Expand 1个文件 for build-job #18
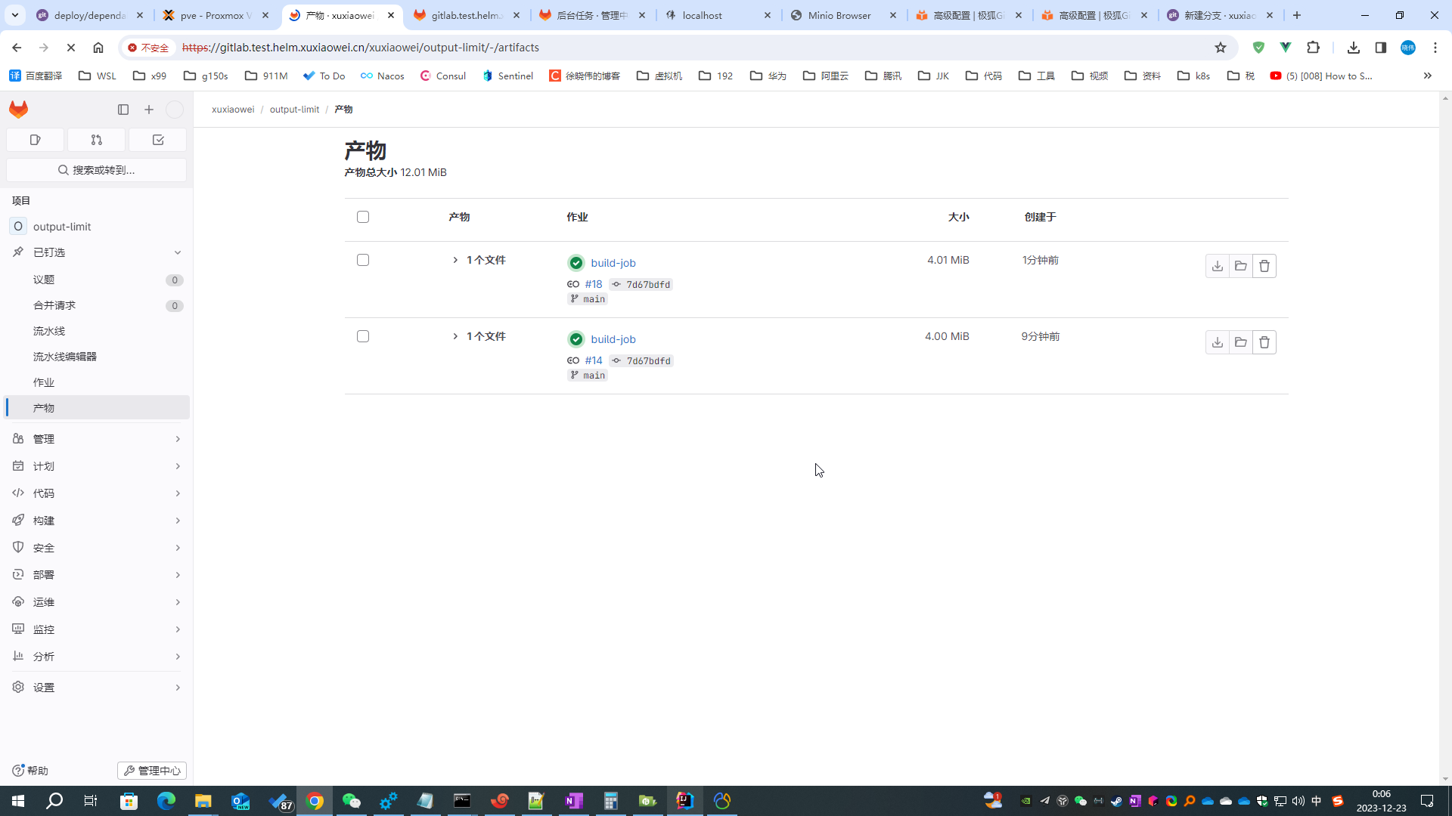Image resolution: width=1452 pixels, height=816 pixels. [x=455, y=260]
